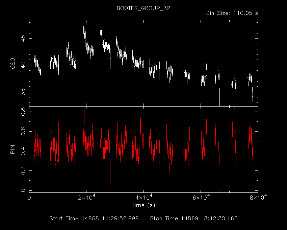
Task: Click the GSO y-axis label
Action: click(x=12, y=64)
